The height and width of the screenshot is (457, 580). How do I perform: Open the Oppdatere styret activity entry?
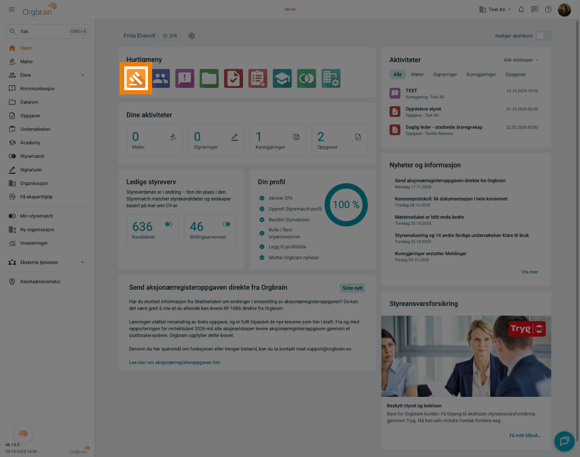point(463,112)
